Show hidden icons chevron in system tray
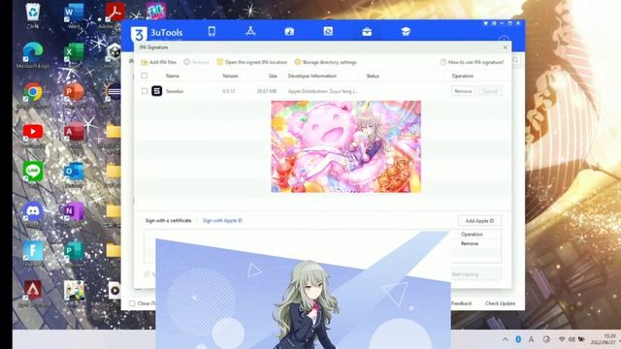Image resolution: width=621 pixels, height=349 pixels. pos(506,339)
